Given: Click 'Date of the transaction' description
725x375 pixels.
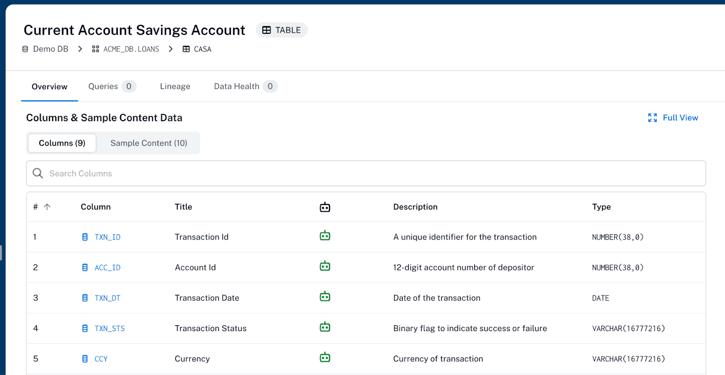Looking at the screenshot, I should click(437, 298).
